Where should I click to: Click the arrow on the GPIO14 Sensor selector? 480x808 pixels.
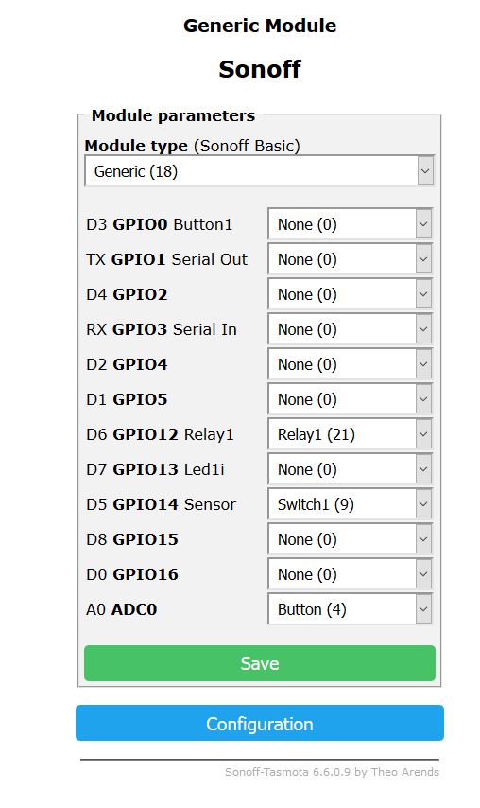pyautogui.click(x=423, y=504)
